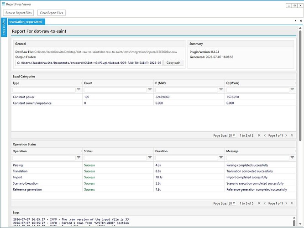Viewport: 304px width, 228px height.
Task: Go to first page in Operation Status
Action: tap(259, 203)
